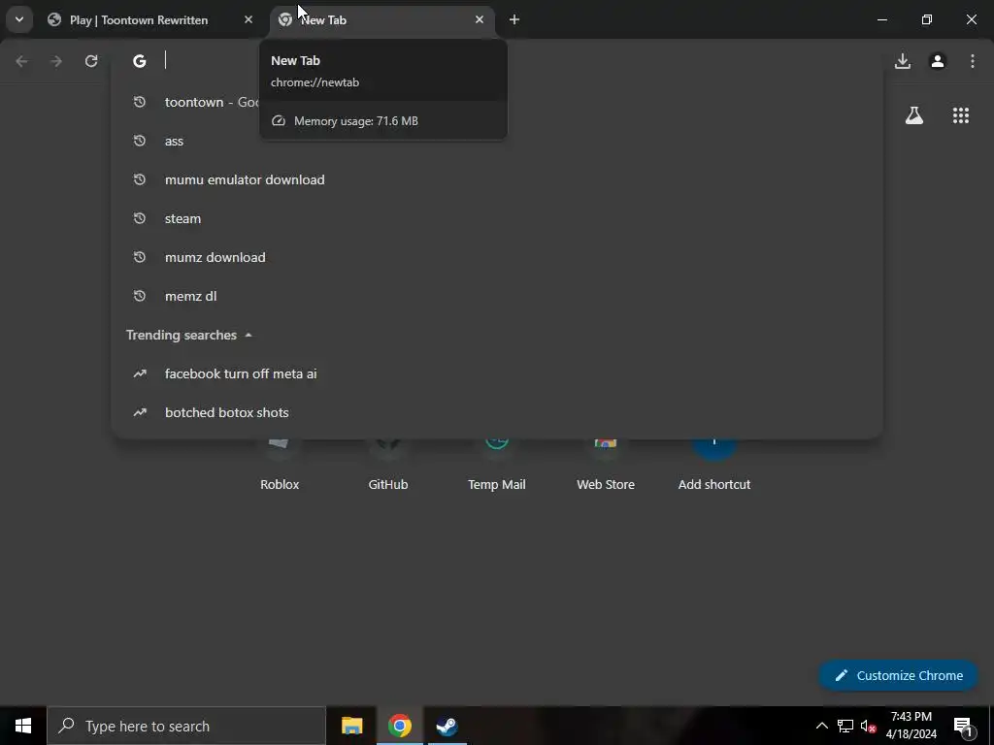Click trending icon beside botched botox shots
The width and height of the screenshot is (994, 745).
pos(140,412)
